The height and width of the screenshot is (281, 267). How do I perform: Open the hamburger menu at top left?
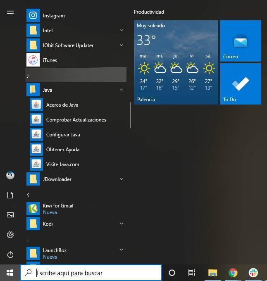[x=10, y=12]
